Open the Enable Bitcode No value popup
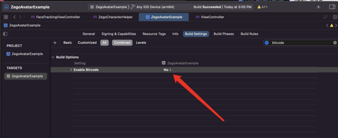Image resolution: width=338 pixels, height=138 pixels. tap(167, 70)
